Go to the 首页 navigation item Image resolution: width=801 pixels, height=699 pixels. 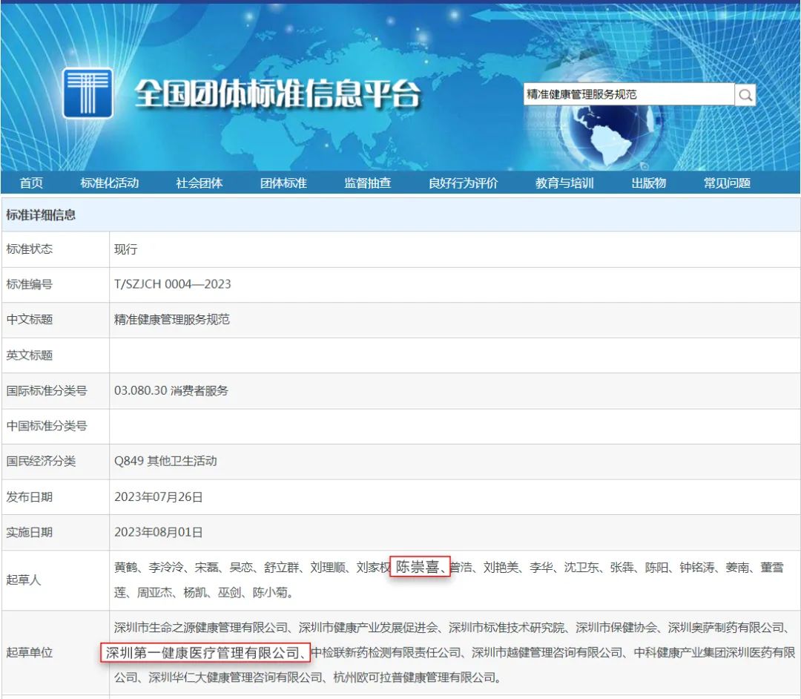click(31, 183)
